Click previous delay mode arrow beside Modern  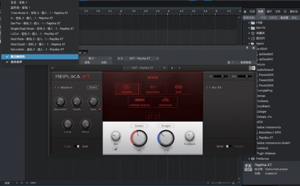55,88
